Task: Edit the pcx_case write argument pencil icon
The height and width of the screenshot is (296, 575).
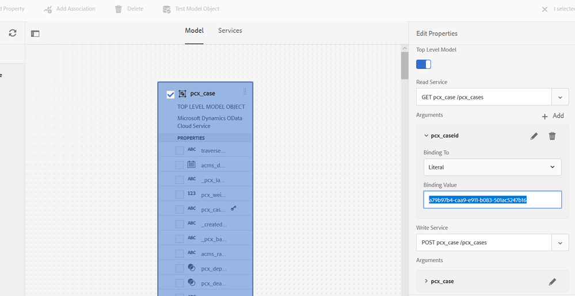Action: [x=552, y=282]
